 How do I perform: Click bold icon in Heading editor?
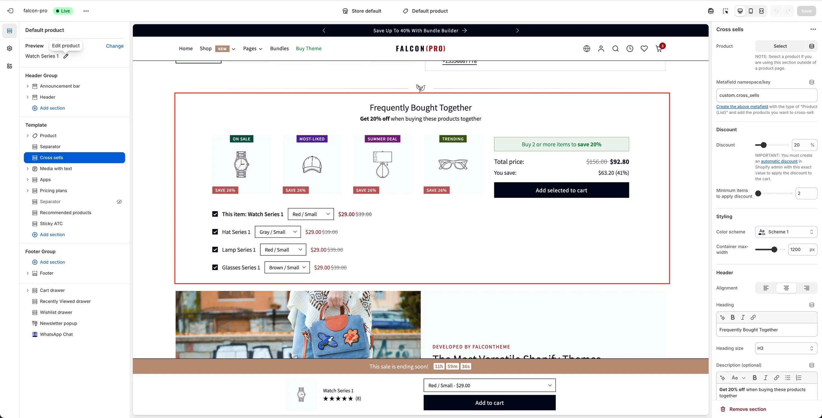(733, 317)
